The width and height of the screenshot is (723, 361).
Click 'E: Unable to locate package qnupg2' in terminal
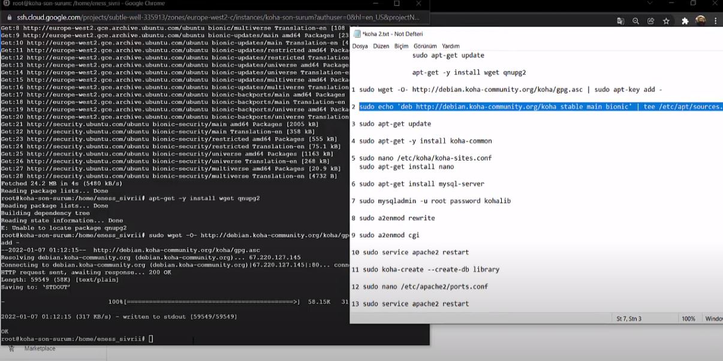(64, 228)
